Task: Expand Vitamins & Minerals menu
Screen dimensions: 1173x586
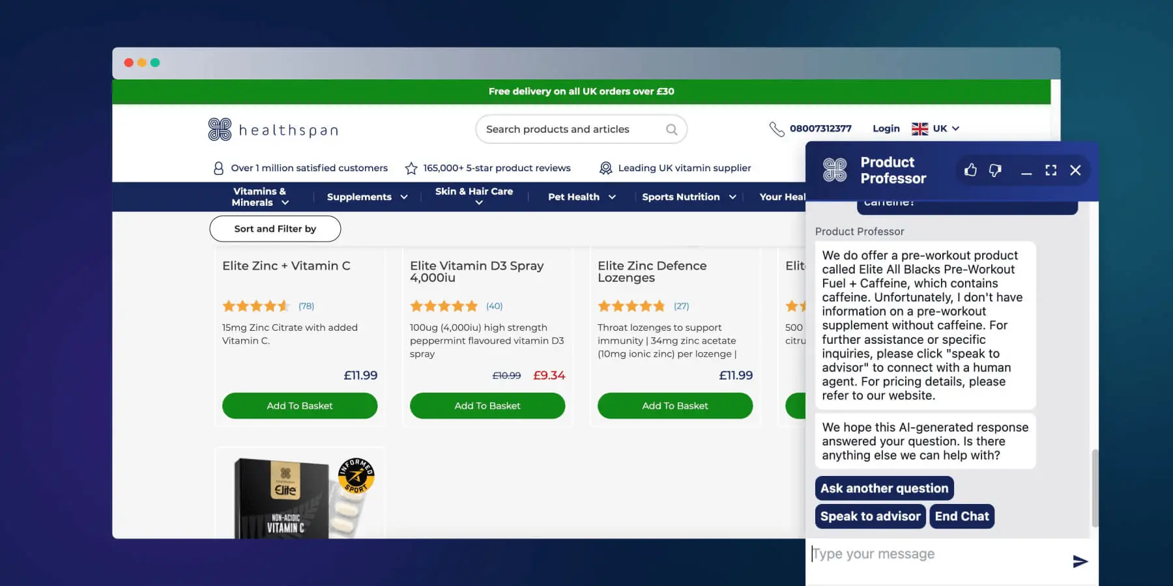Action: [260, 197]
